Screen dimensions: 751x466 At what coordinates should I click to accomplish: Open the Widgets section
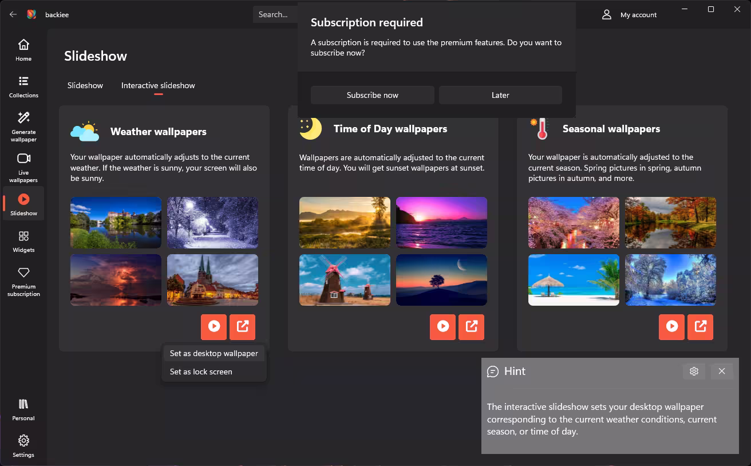coord(23,242)
